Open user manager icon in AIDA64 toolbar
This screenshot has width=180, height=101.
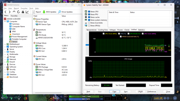pos(23,12)
